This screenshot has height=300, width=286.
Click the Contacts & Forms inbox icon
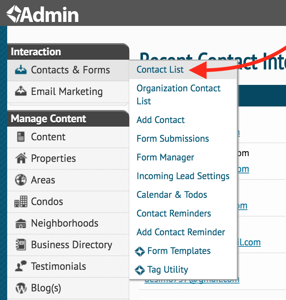[x=20, y=70]
